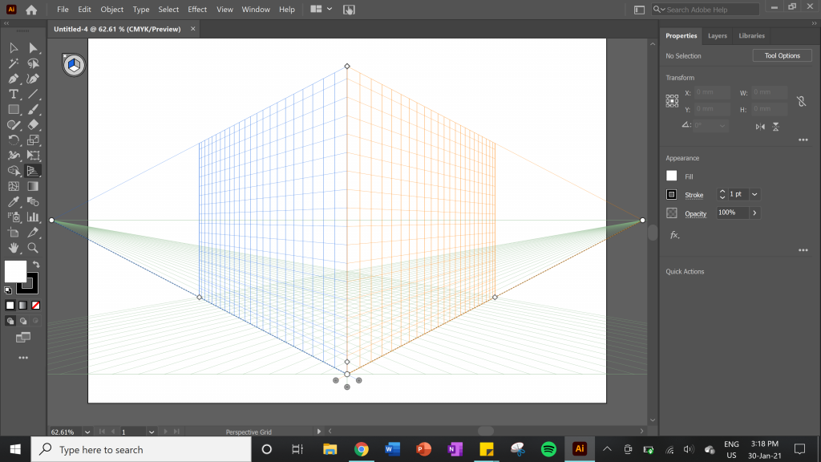Activate the Scale tool

point(33,140)
